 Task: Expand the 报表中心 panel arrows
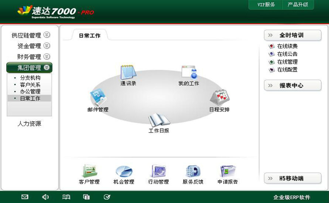[x=270, y=85]
